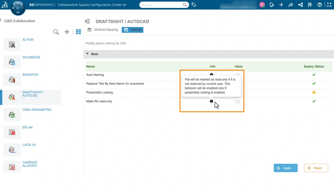This screenshot has height=187, width=334.
Task: Apply the setting changes
Action: coord(286,168)
